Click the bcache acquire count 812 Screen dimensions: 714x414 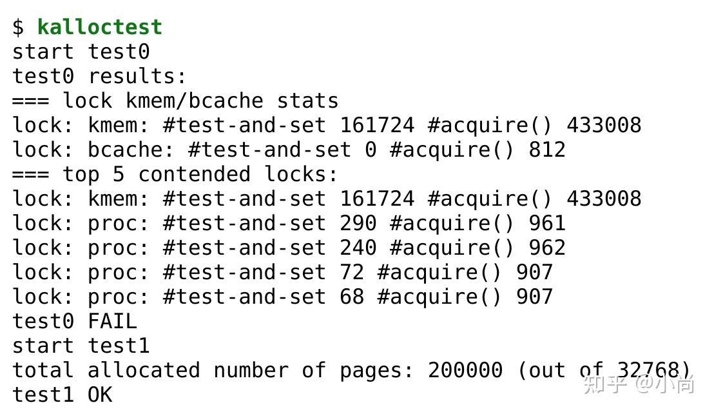coord(546,150)
